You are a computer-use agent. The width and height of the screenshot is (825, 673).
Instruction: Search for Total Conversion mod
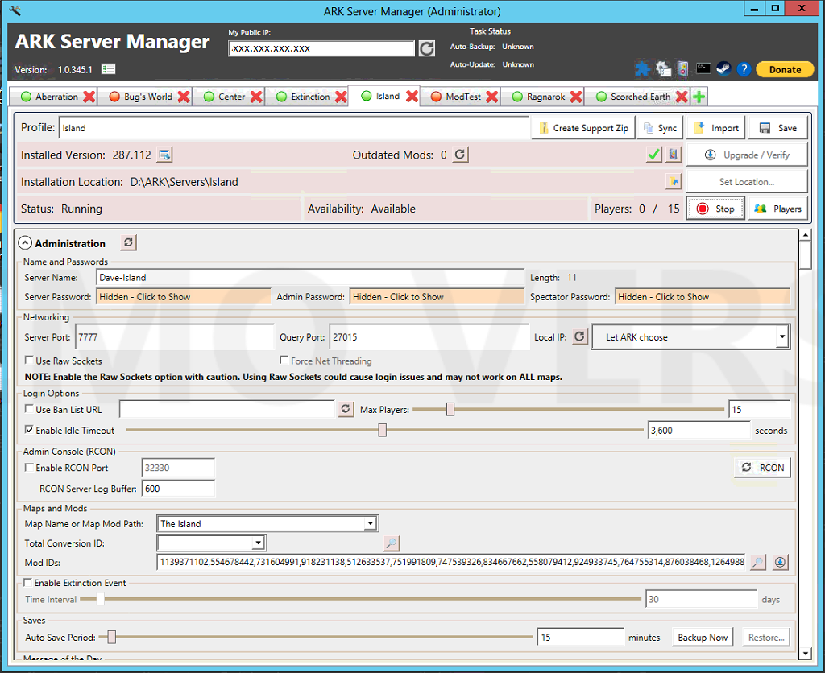[392, 543]
